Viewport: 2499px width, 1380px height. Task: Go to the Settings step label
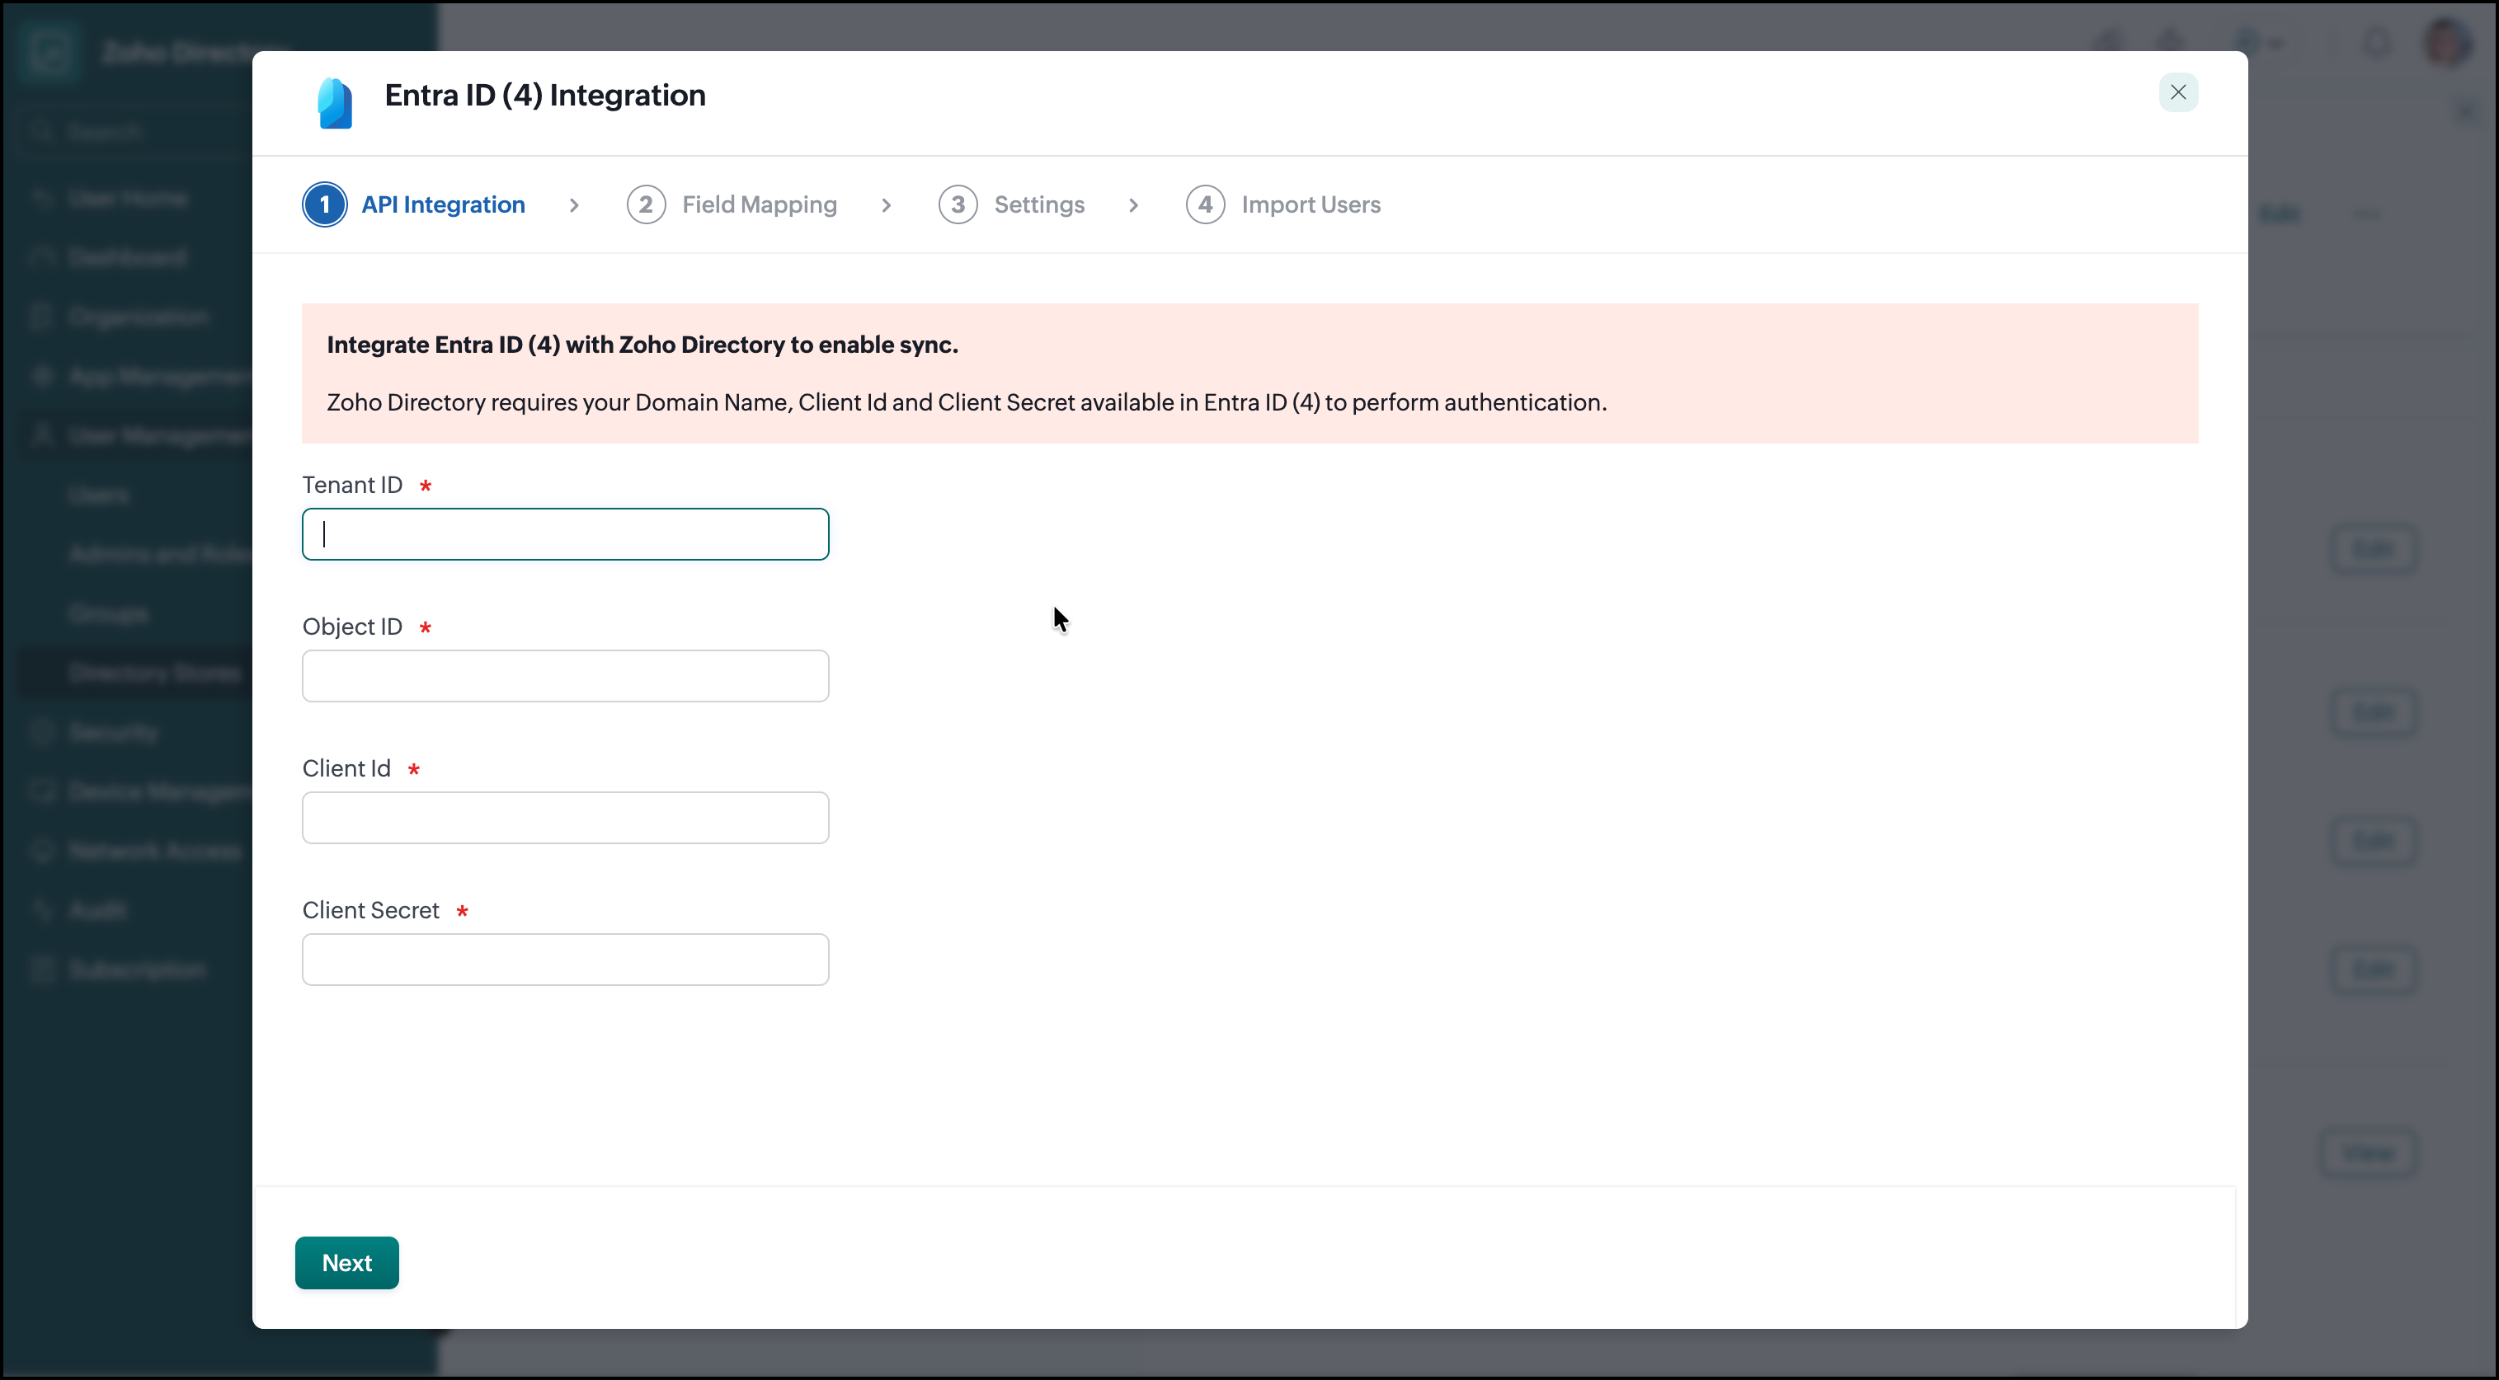click(x=1039, y=204)
